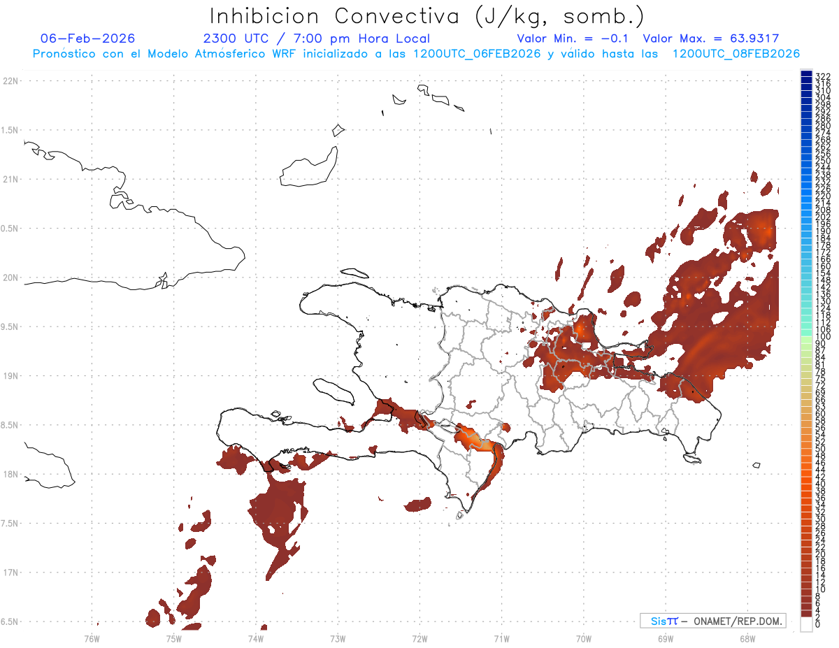The image size is (839, 648).
Task: Pick the darkest blue 322 colorbar swatch
Action: click(x=806, y=74)
